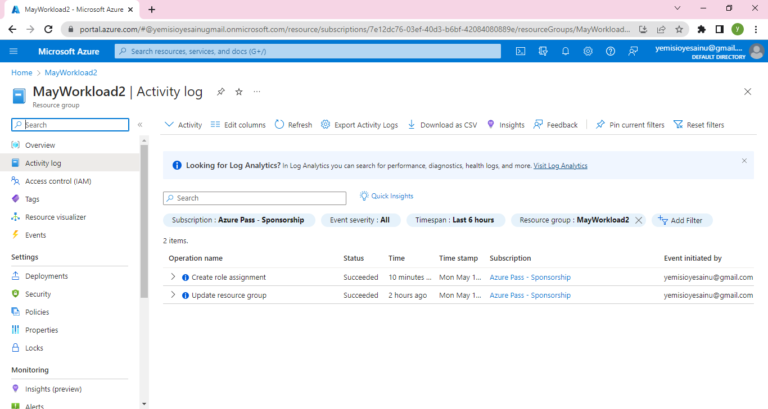Screen dimensions: 768x409
Task: Click Add Filter
Action: [x=681, y=220]
